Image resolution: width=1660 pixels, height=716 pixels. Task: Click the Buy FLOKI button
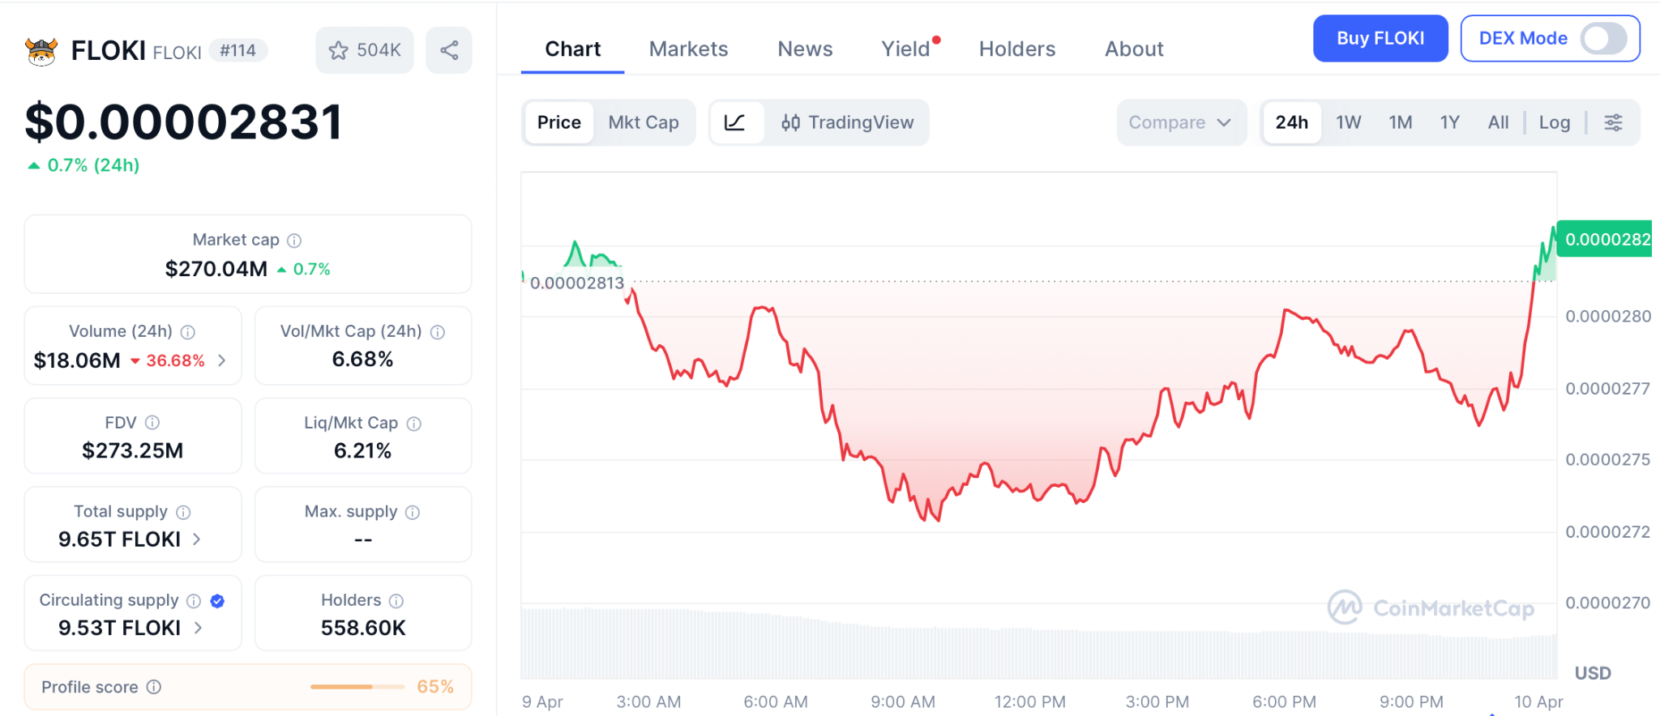(1380, 38)
